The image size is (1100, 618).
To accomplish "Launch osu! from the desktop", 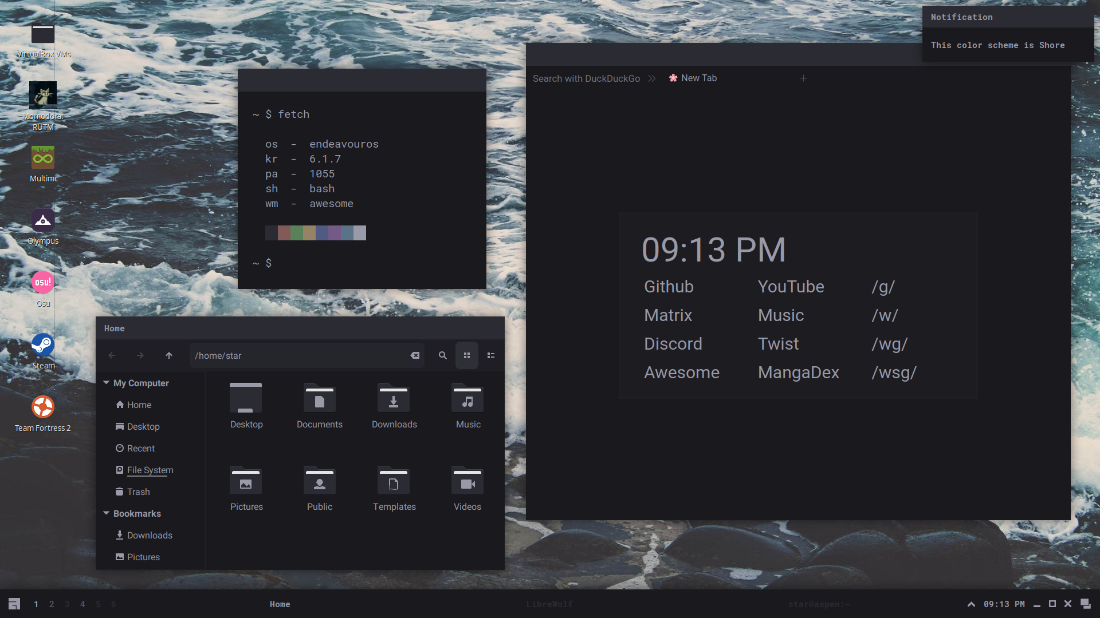I will [43, 283].
